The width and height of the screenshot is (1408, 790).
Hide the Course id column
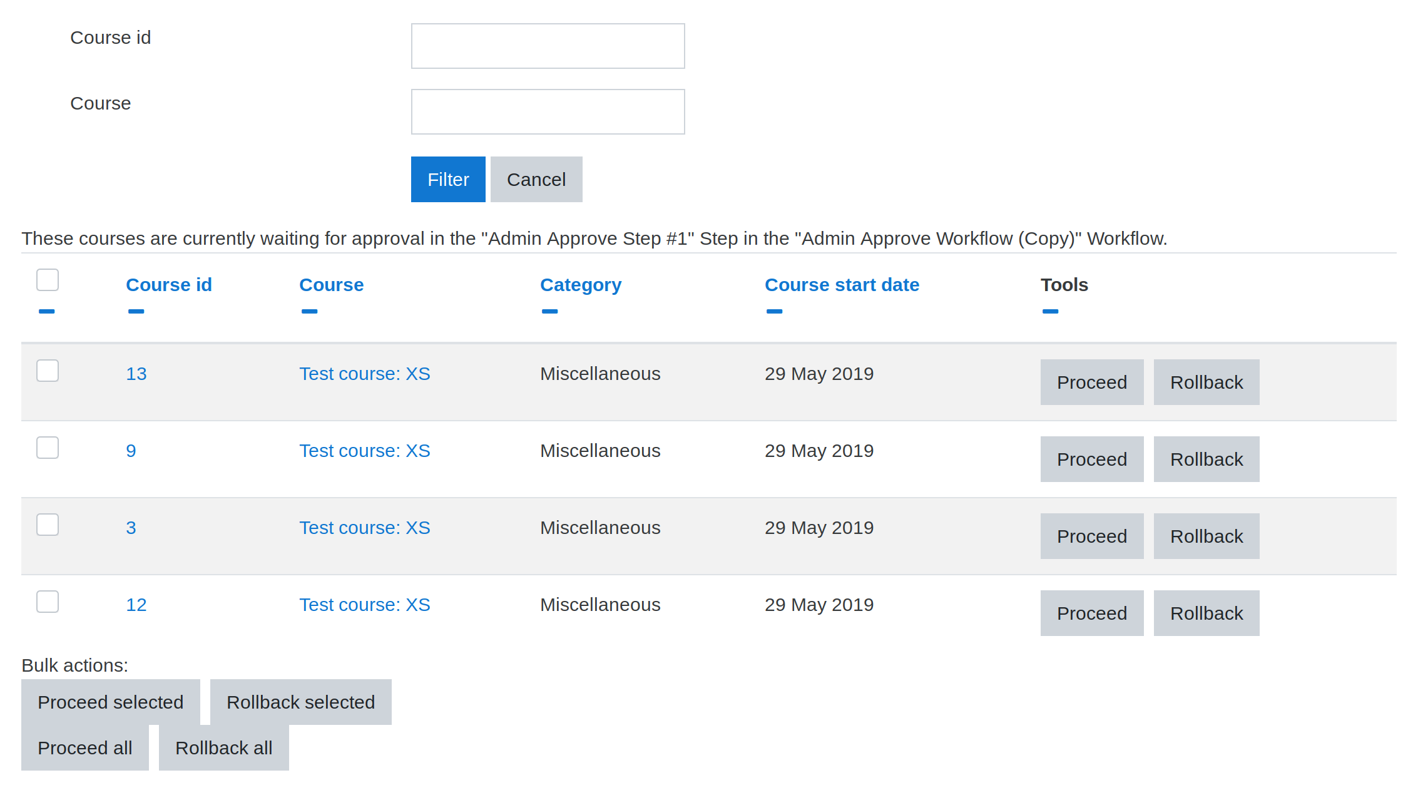point(136,311)
